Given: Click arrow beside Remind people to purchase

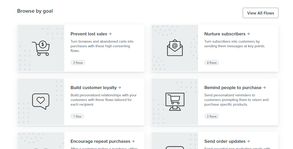Looking at the screenshot, I should coord(264,88).
